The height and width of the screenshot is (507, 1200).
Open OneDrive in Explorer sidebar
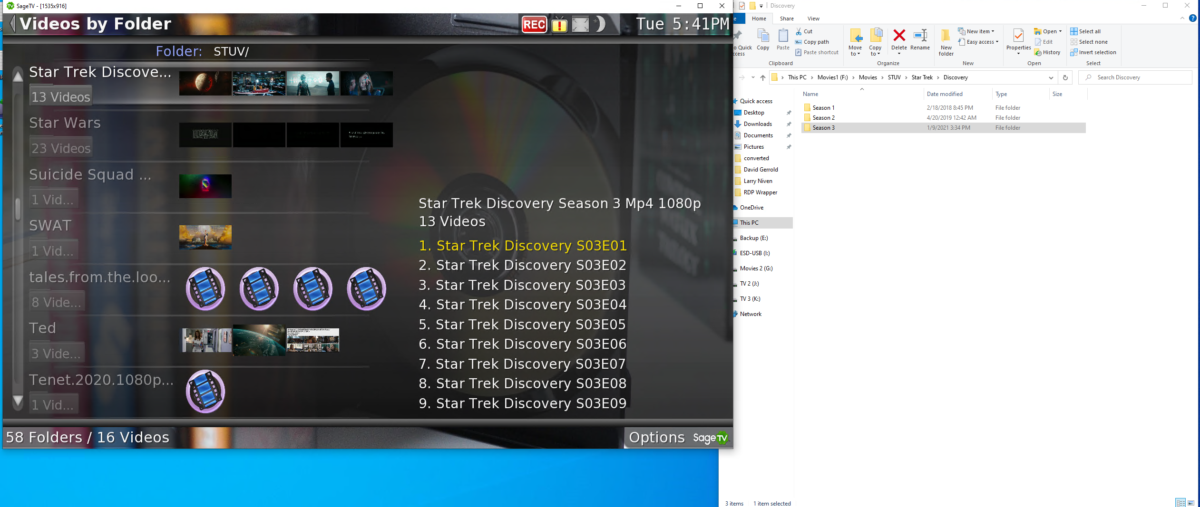point(751,208)
